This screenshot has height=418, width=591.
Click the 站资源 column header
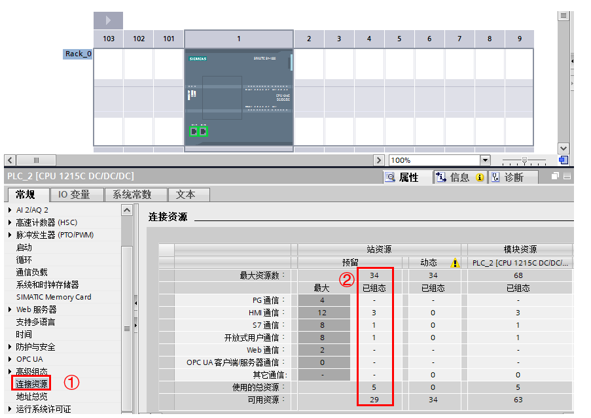pos(379,249)
